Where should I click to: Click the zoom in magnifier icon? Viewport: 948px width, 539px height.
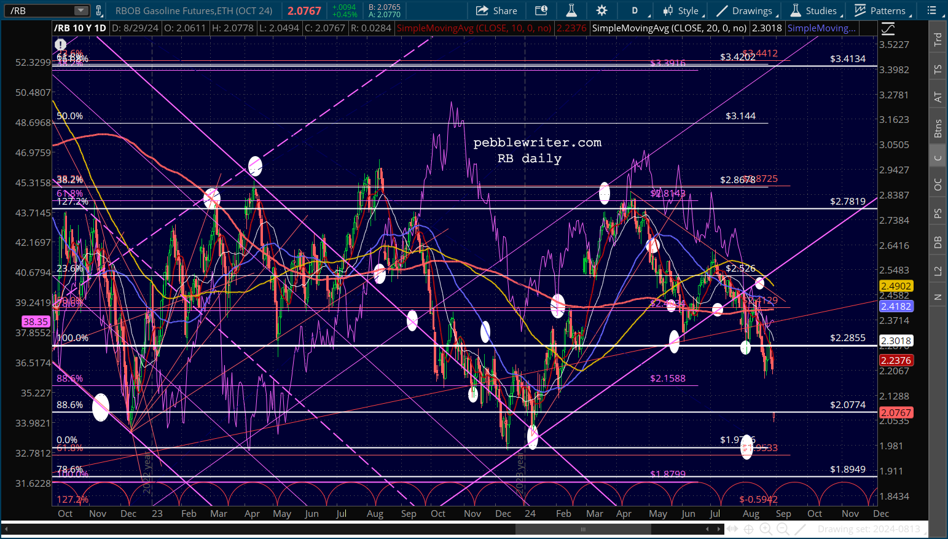pos(766,529)
